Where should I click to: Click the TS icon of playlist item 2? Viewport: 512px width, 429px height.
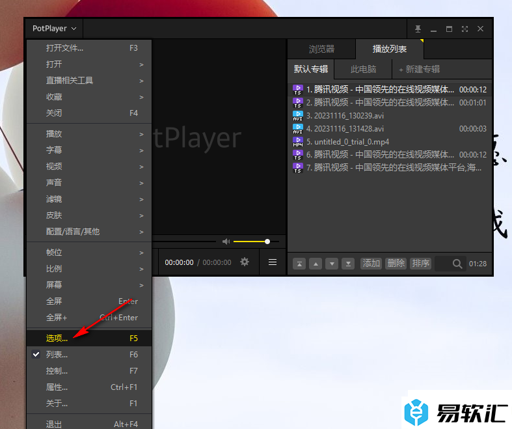(297, 103)
